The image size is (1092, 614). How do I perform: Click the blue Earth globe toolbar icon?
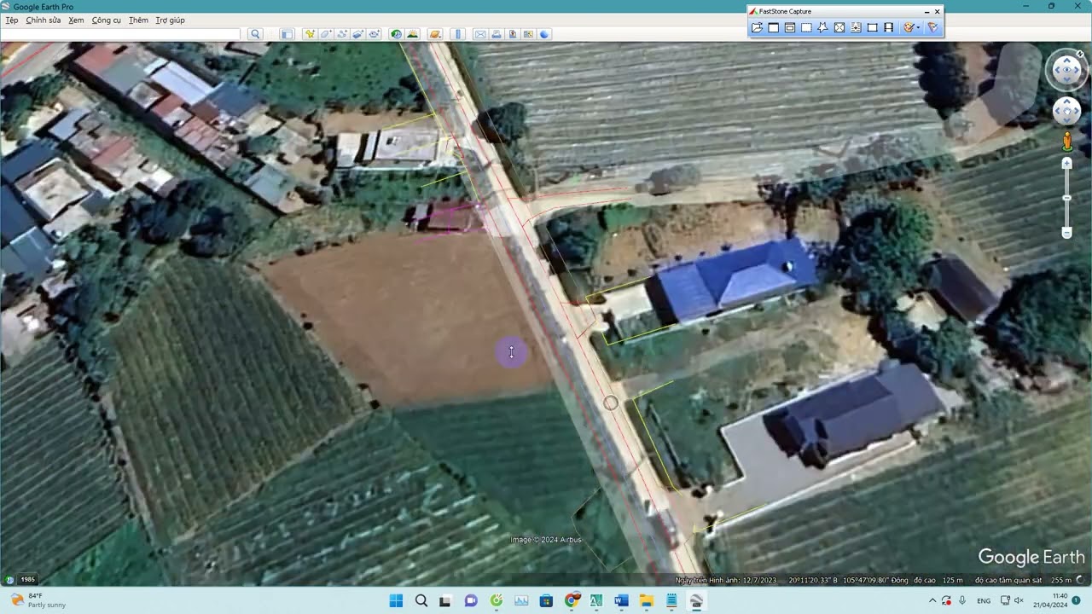tap(544, 34)
